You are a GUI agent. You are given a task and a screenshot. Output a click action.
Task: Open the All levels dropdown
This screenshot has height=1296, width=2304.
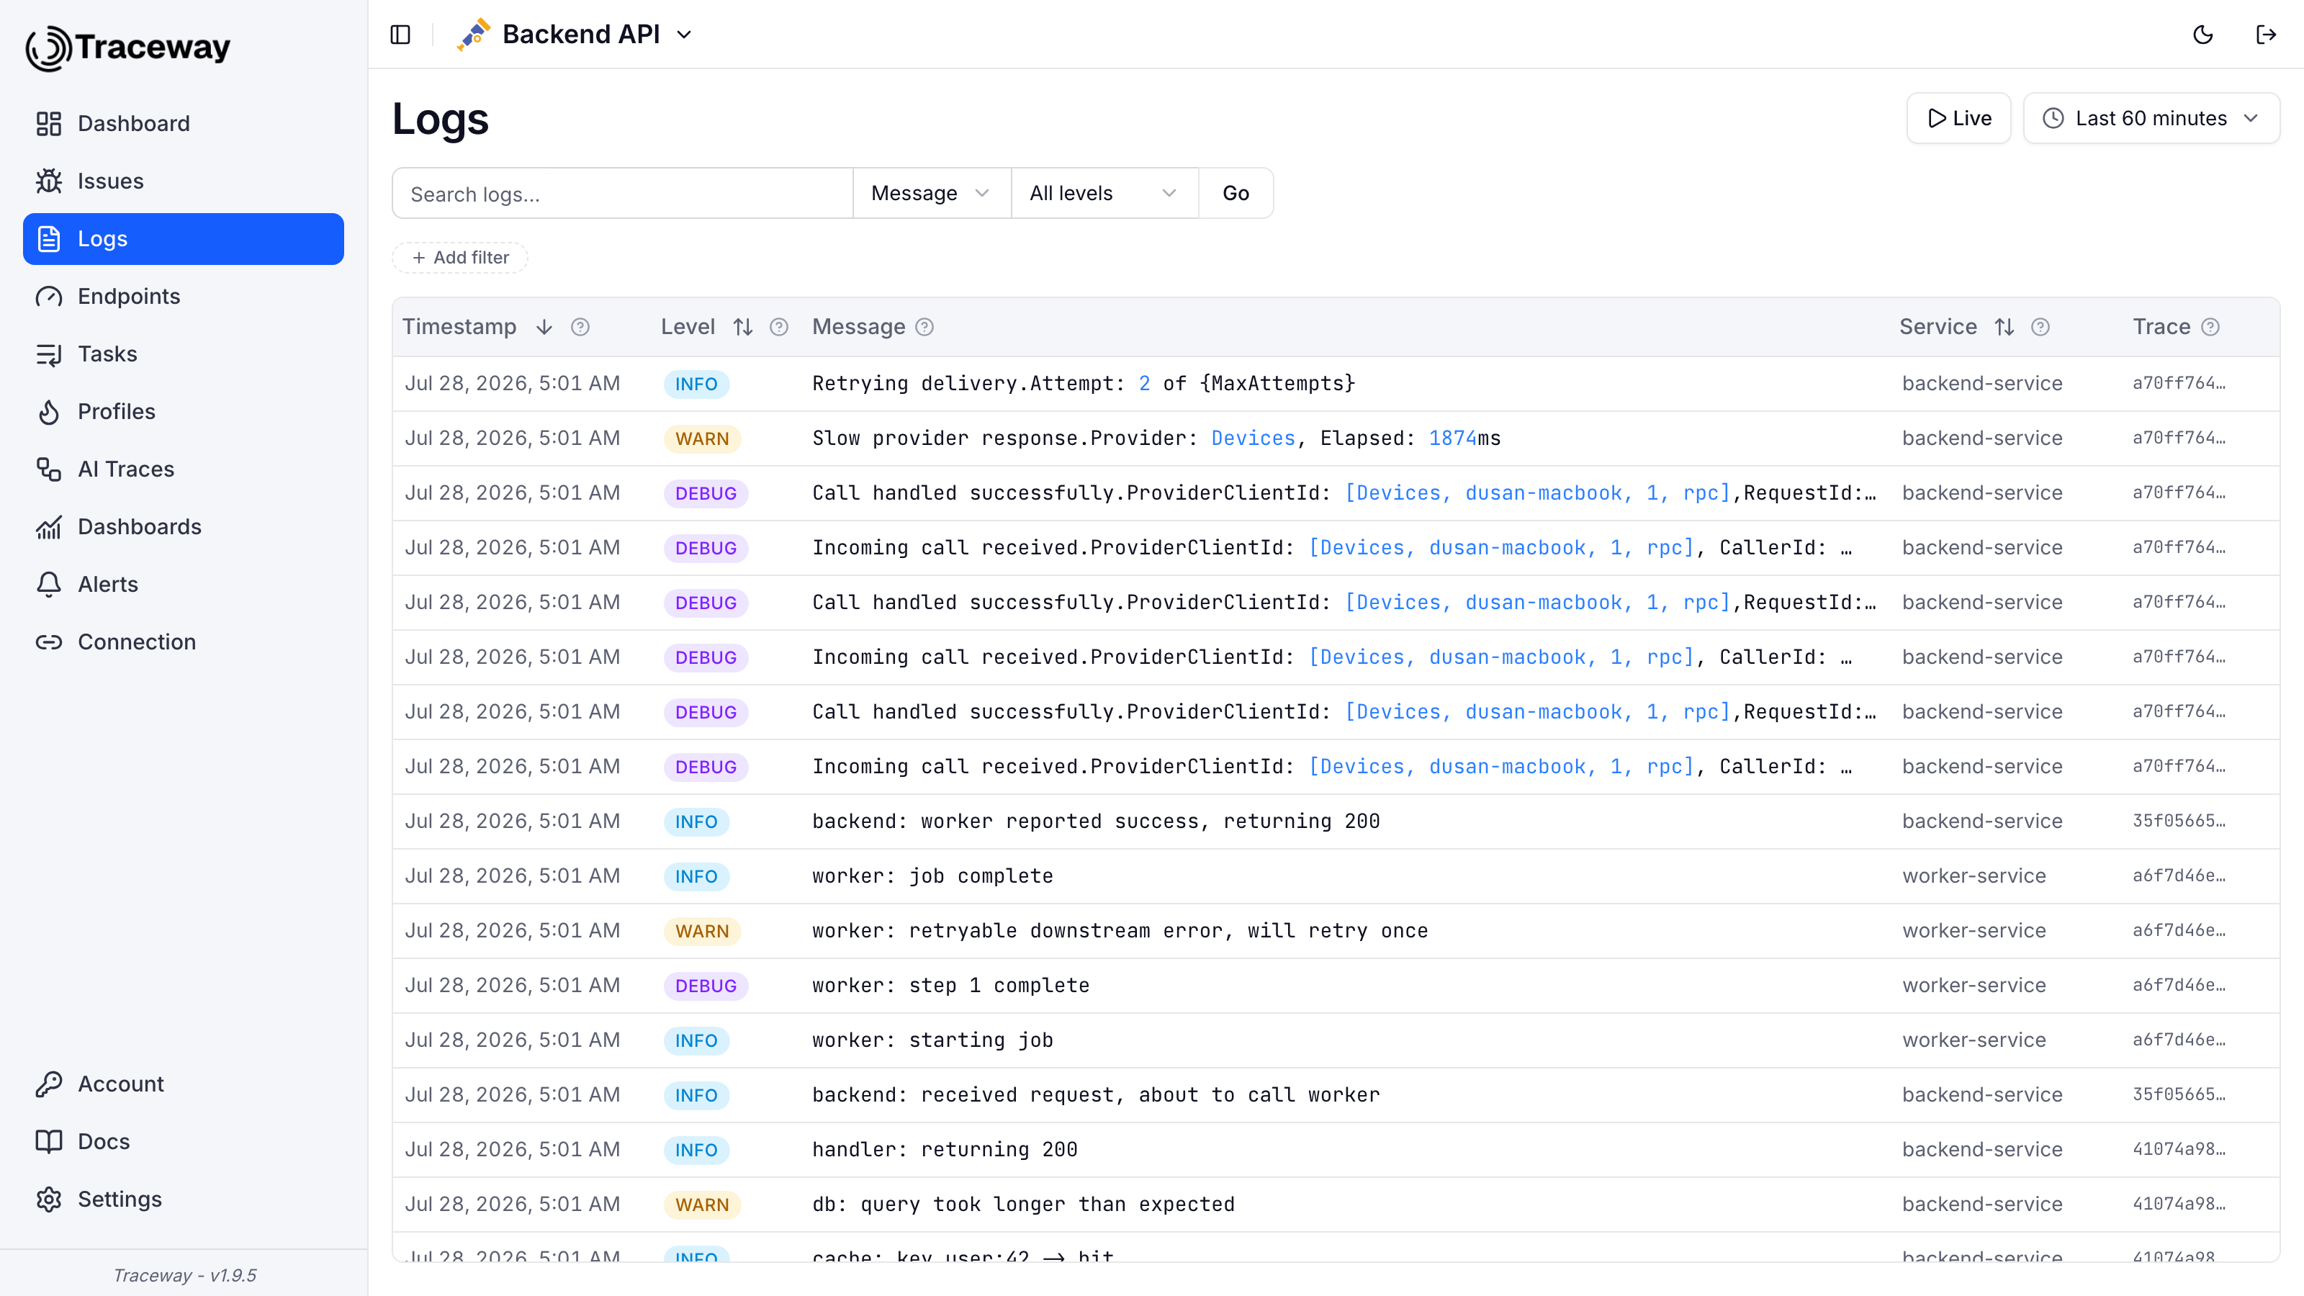(1104, 193)
